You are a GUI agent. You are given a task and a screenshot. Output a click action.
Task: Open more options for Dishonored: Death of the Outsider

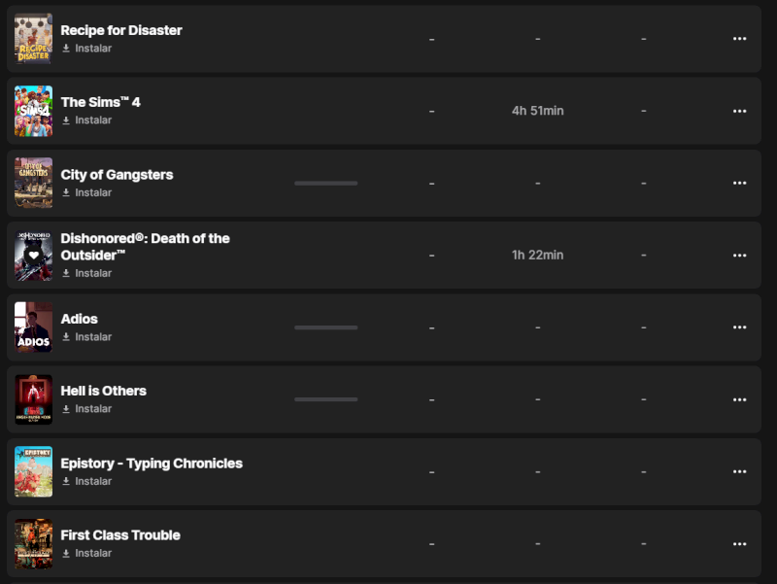739,255
